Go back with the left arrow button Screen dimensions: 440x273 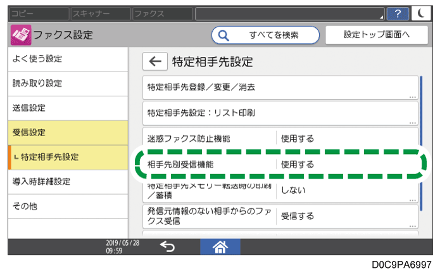point(155,61)
